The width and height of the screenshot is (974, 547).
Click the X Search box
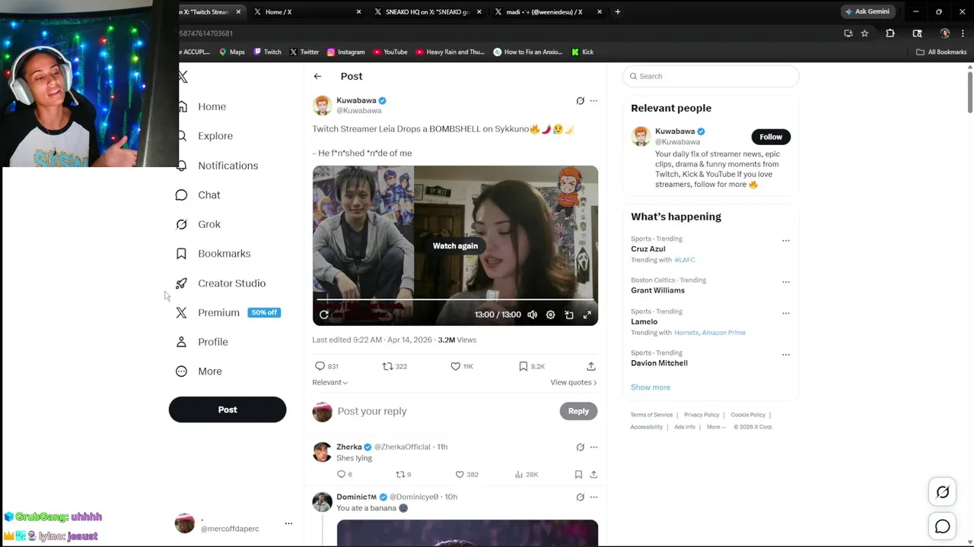(x=711, y=76)
